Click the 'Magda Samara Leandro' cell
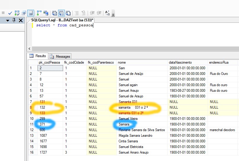The height and width of the screenshot is (161, 239). coord(142,136)
